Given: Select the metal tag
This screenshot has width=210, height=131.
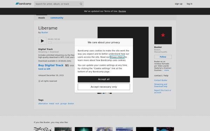Looking at the screenshot, I should click(x=51, y=104).
